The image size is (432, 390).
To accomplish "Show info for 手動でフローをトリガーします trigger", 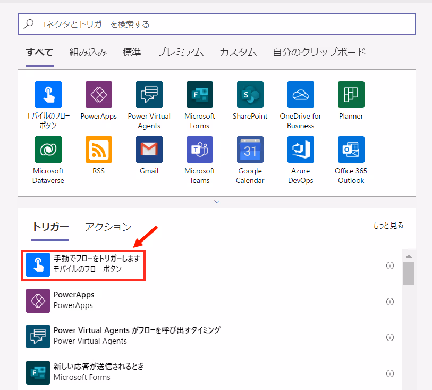I will pos(390,265).
